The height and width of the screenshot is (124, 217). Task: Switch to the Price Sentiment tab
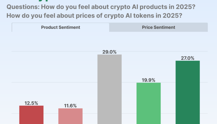pyautogui.click(x=158, y=27)
